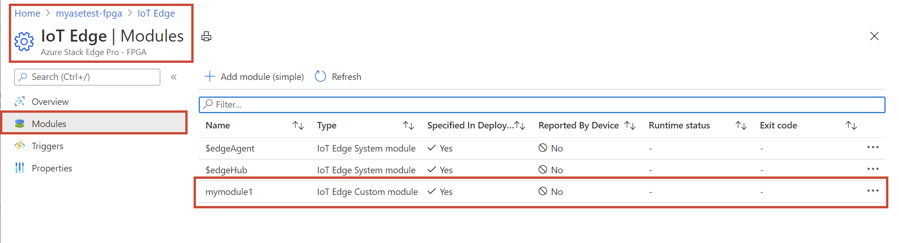Sort by Runtime status column arrows
The height and width of the screenshot is (243, 899).
(x=741, y=125)
